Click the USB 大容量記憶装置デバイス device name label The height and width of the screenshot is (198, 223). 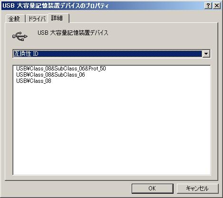tap(73, 33)
